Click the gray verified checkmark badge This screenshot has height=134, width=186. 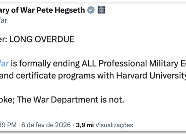[x=90, y=10]
